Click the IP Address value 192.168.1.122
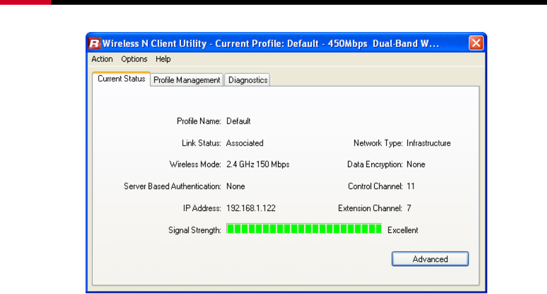 [251, 208]
